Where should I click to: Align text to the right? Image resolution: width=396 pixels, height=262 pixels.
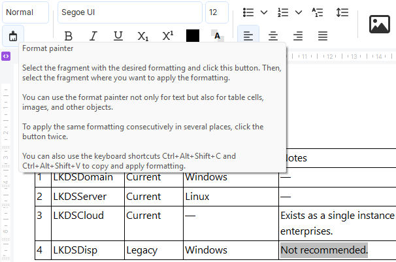[298, 36]
